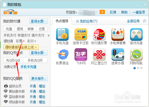
Task: Click 开通 for 蓝钻豪华版
Action: click(x=33, y=97)
